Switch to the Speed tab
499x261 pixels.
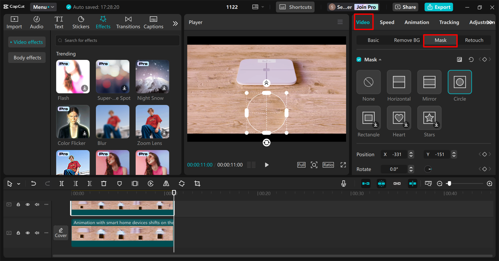point(387,22)
